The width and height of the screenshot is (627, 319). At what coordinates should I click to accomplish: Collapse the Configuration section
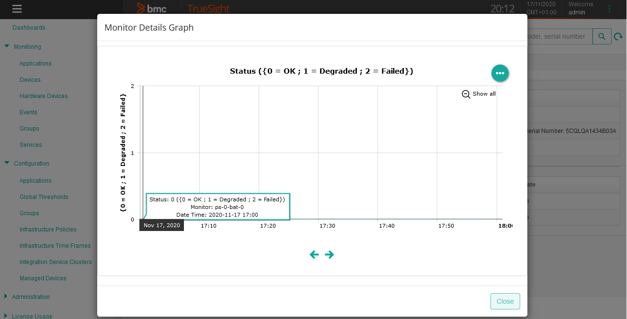6,163
